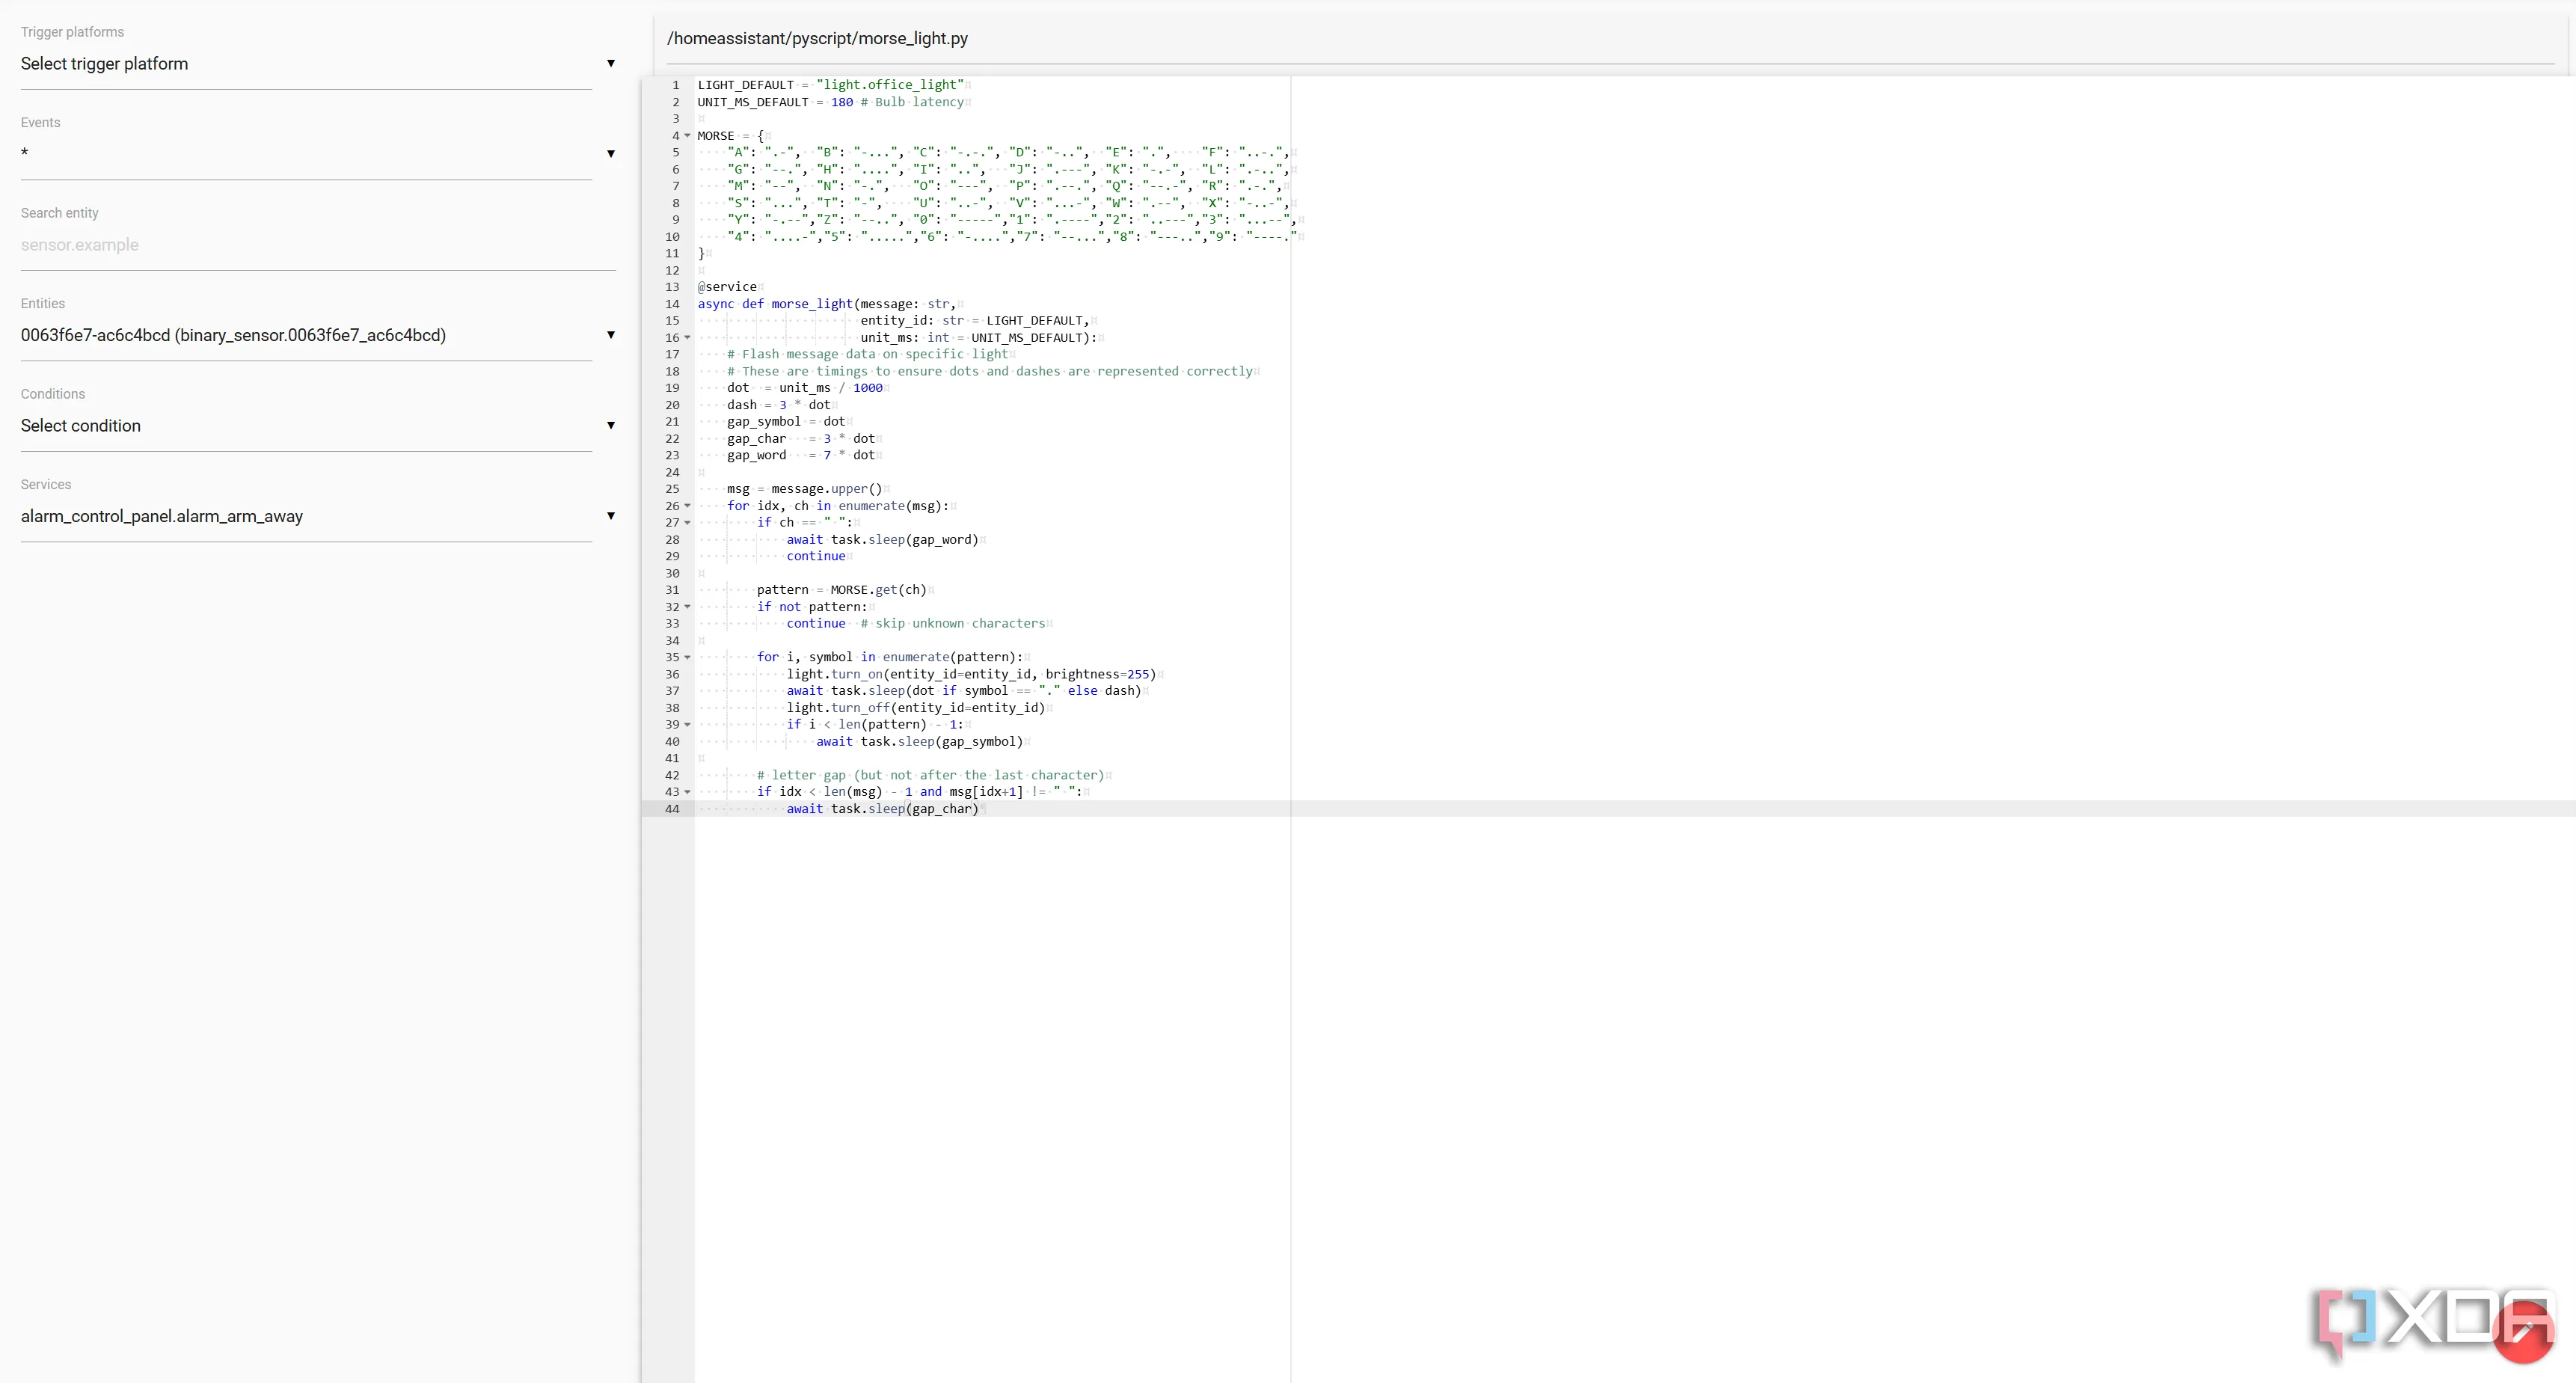Click the 'msg = message.upper()' line
The image size is (2576, 1383).
coord(805,489)
